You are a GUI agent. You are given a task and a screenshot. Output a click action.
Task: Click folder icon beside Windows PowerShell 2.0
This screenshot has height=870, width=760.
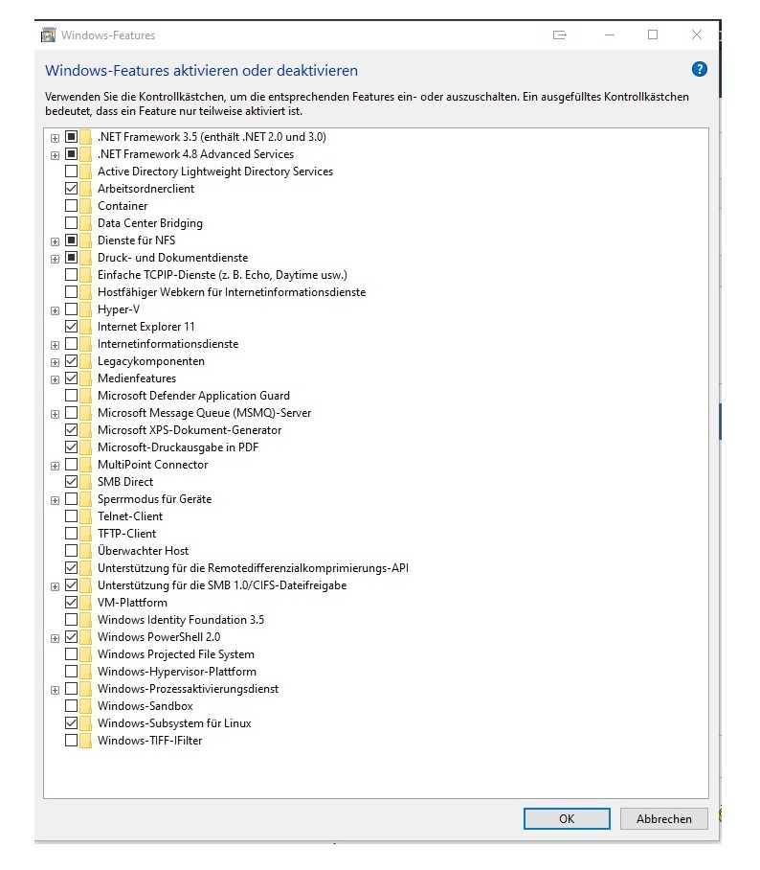[x=85, y=637]
